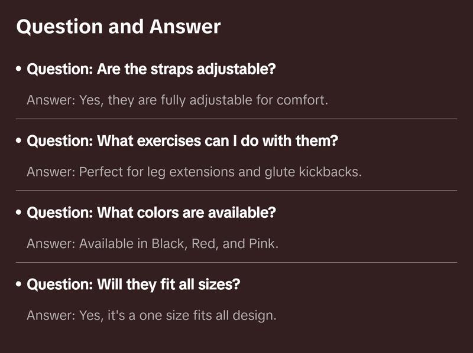Click the divider below the exercises answer
Viewport: 473px width, 353px height.
[x=237, y=191]
